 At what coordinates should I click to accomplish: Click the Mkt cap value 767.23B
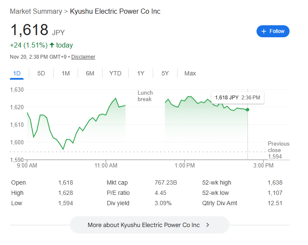click(166, 182)
